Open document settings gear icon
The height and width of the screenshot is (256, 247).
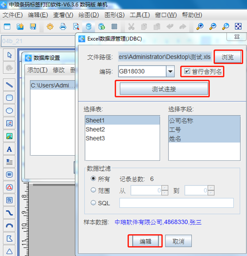(50, 27)
